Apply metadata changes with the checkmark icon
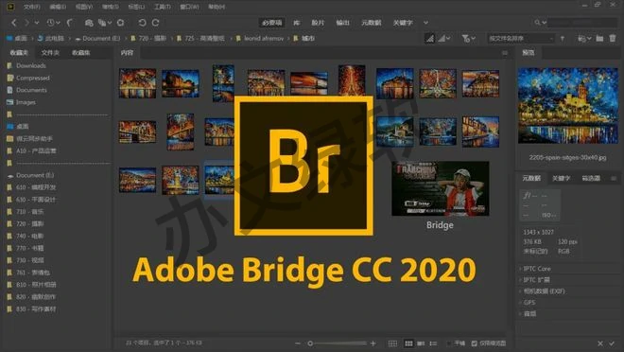624x352 pixels. [x=612, y=343]
